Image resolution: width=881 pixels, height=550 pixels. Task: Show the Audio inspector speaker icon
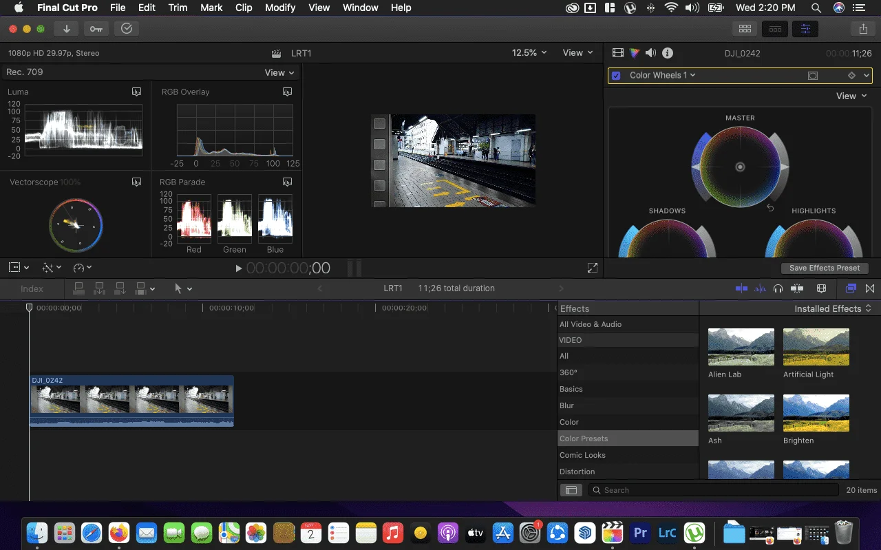tap(650, 53)
